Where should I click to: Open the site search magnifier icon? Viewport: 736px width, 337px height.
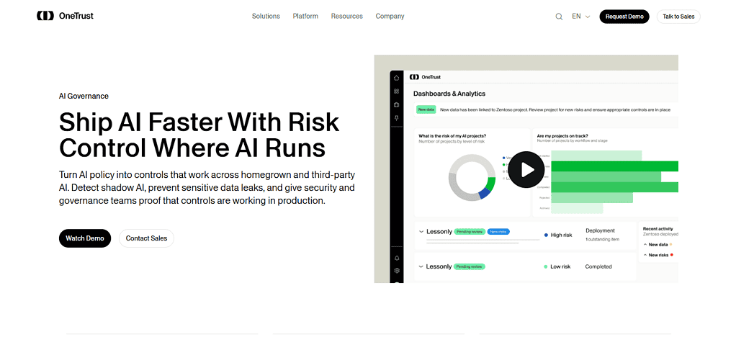click(x=559, y=17)
